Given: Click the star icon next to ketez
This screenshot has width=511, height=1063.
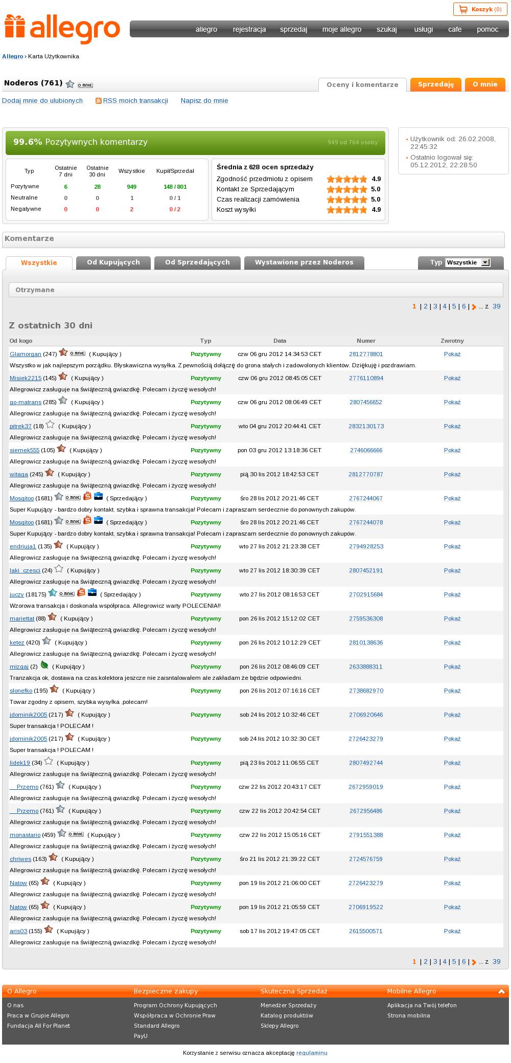Looking at the screenshot, I should point(47,641).
